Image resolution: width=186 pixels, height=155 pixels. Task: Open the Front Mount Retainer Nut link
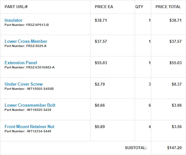[30, 126]
